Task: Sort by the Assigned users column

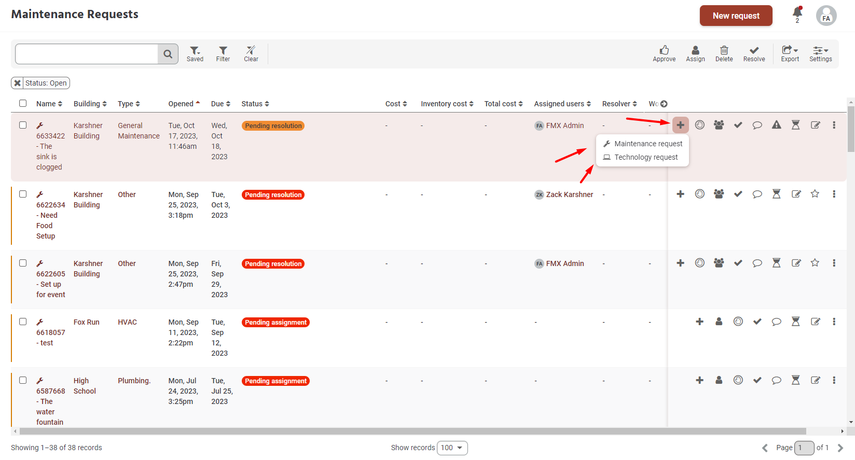Action: 562,104
